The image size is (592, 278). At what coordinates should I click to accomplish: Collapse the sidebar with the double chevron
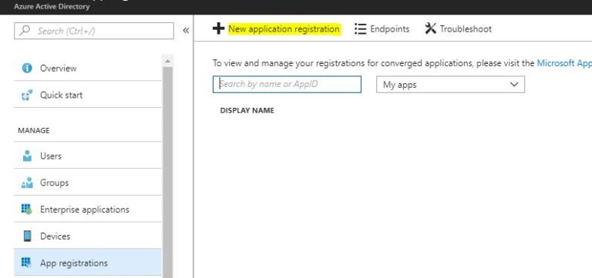tap(186, 31)
